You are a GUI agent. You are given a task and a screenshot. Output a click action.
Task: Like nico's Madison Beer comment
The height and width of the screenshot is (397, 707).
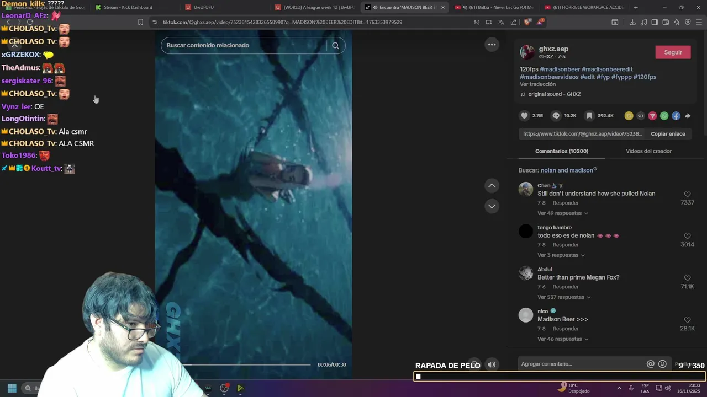687,320
